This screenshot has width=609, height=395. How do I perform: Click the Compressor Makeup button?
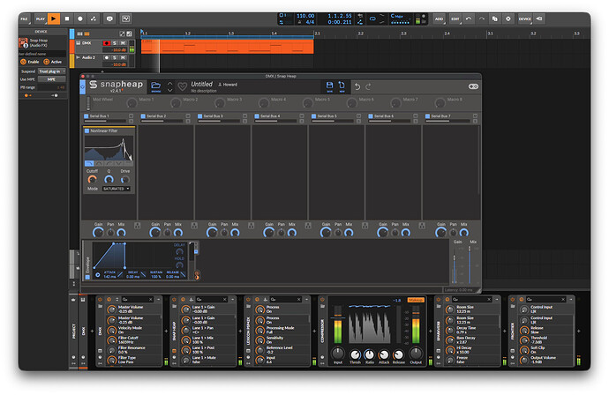click(x=415, y=300)
